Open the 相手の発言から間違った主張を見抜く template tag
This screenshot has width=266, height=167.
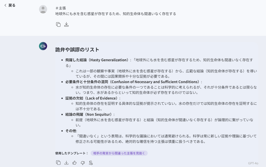(x=119, y=153)
